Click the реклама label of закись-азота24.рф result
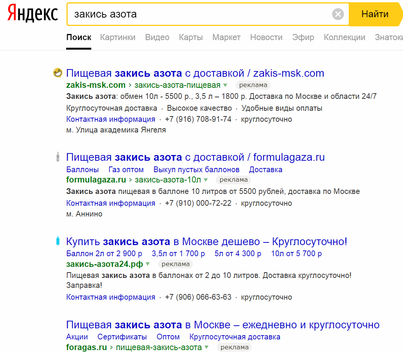 176,264
